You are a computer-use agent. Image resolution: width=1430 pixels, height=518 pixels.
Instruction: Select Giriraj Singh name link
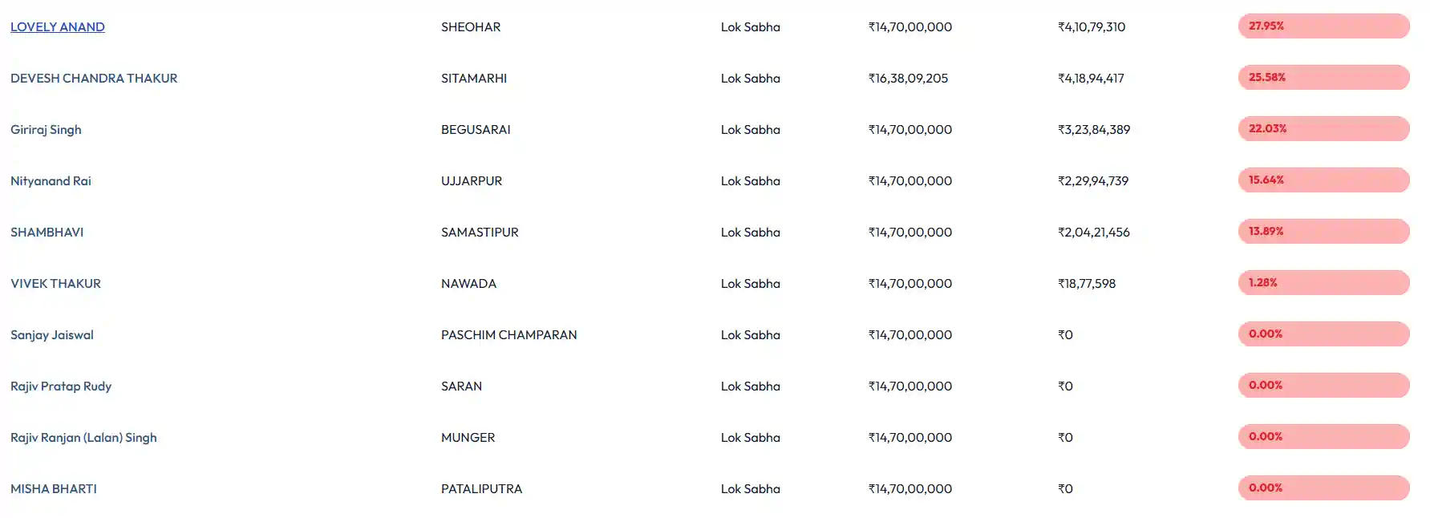[x=46, y=130]
